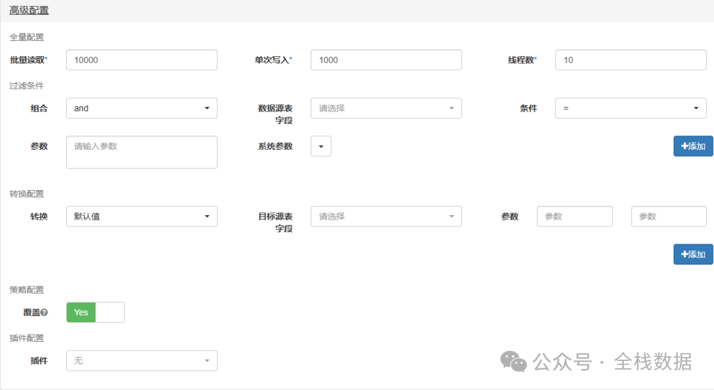Click the 线程数 input field
The image size is (714, 390).
coord(631,60)
